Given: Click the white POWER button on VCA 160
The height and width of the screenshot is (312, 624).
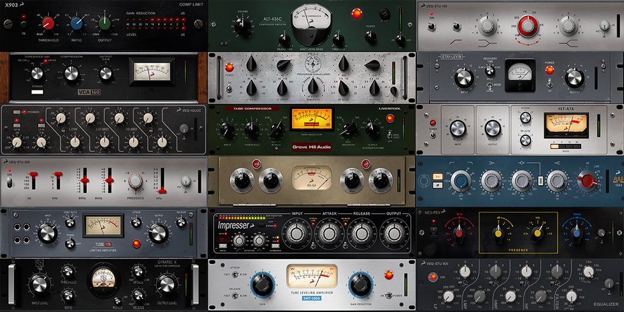Looking at the screenshot, I should pos(37,93).
